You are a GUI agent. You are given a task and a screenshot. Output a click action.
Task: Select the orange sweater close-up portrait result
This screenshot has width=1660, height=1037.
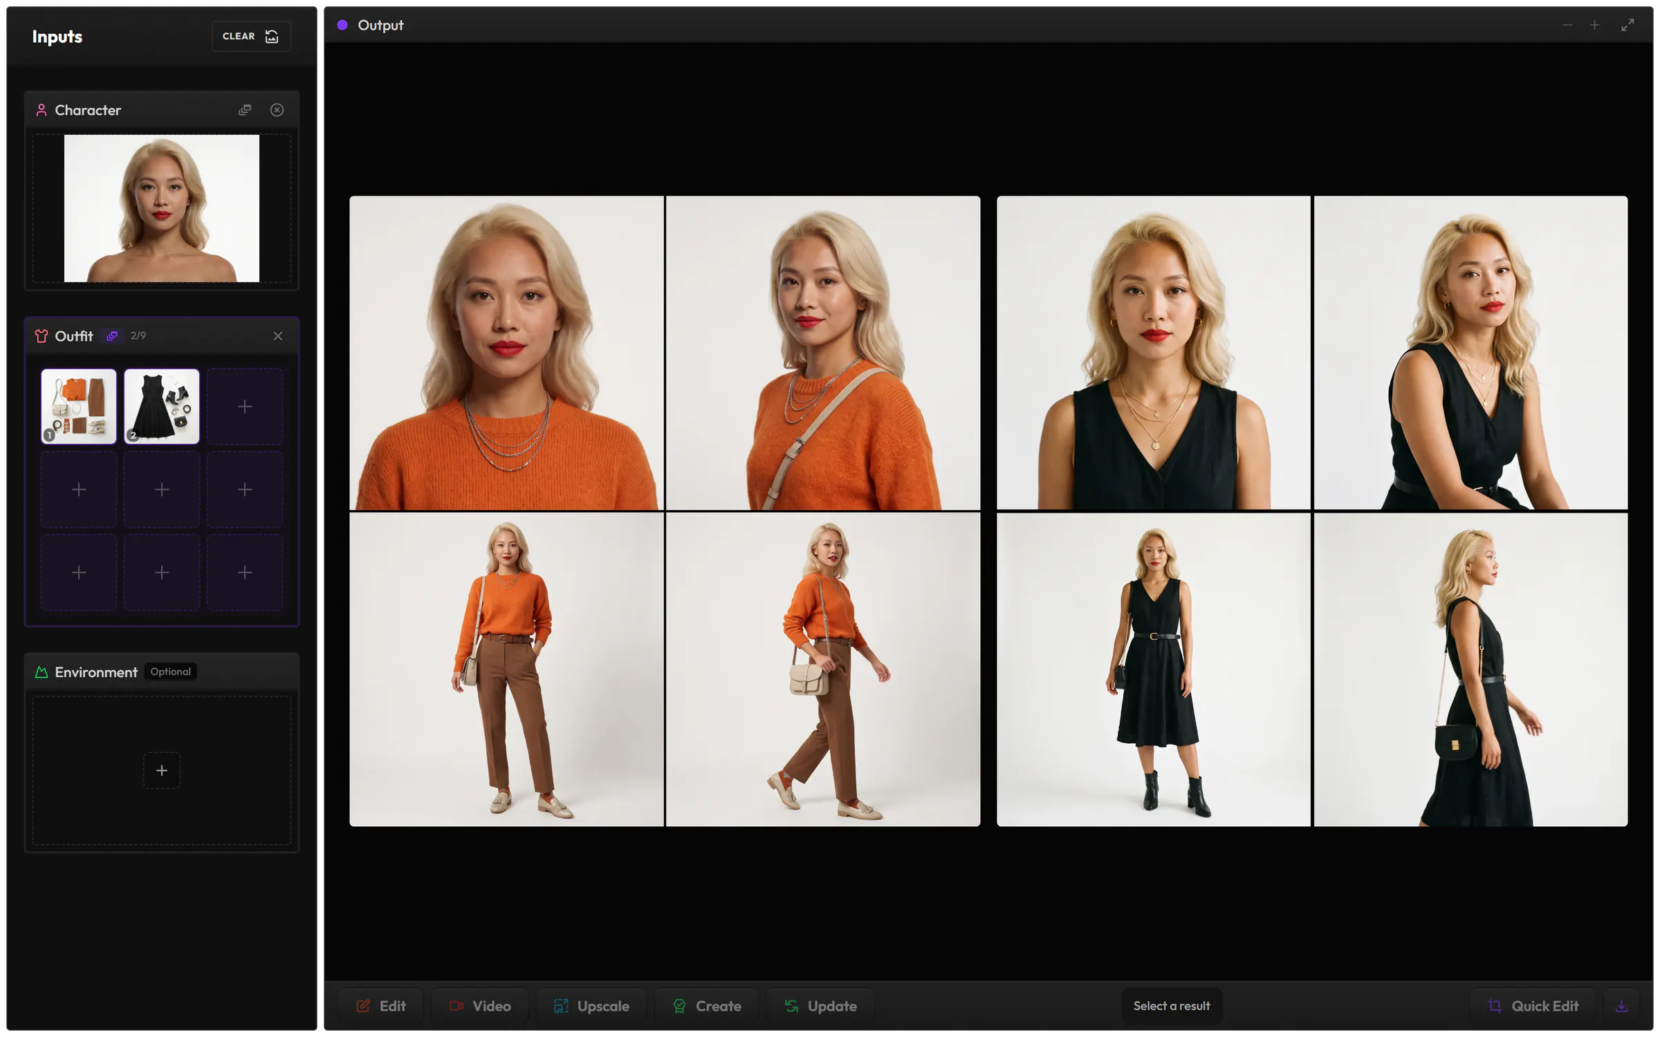(506, 353)
